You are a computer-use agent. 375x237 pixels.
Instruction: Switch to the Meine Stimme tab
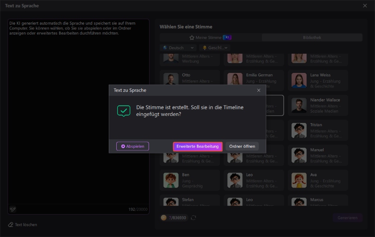coord(210,37)
